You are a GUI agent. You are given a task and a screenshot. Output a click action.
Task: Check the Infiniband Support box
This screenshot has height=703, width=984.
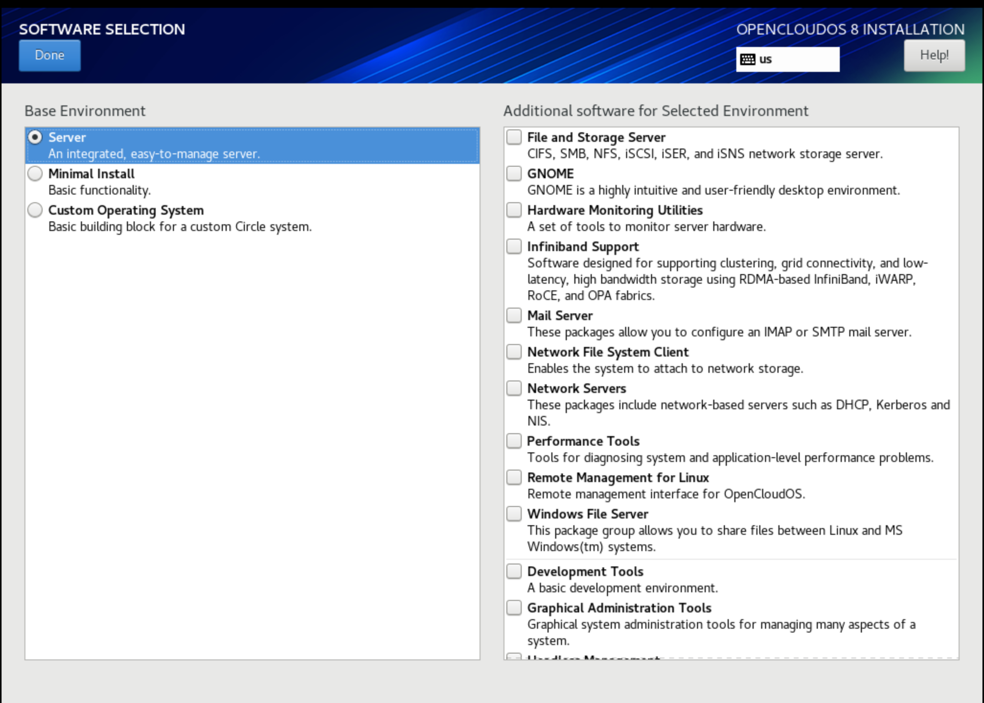514,246
